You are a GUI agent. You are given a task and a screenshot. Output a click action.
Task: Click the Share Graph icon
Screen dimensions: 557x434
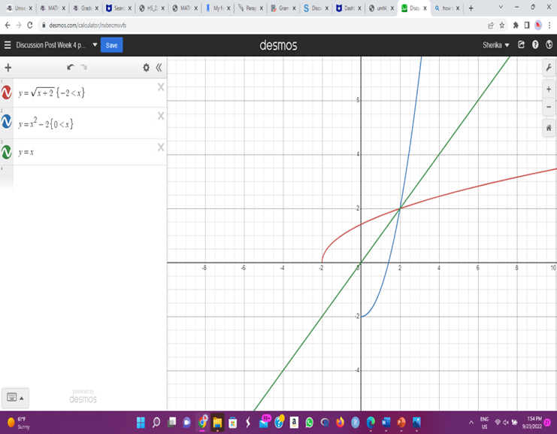pos(521,45)
